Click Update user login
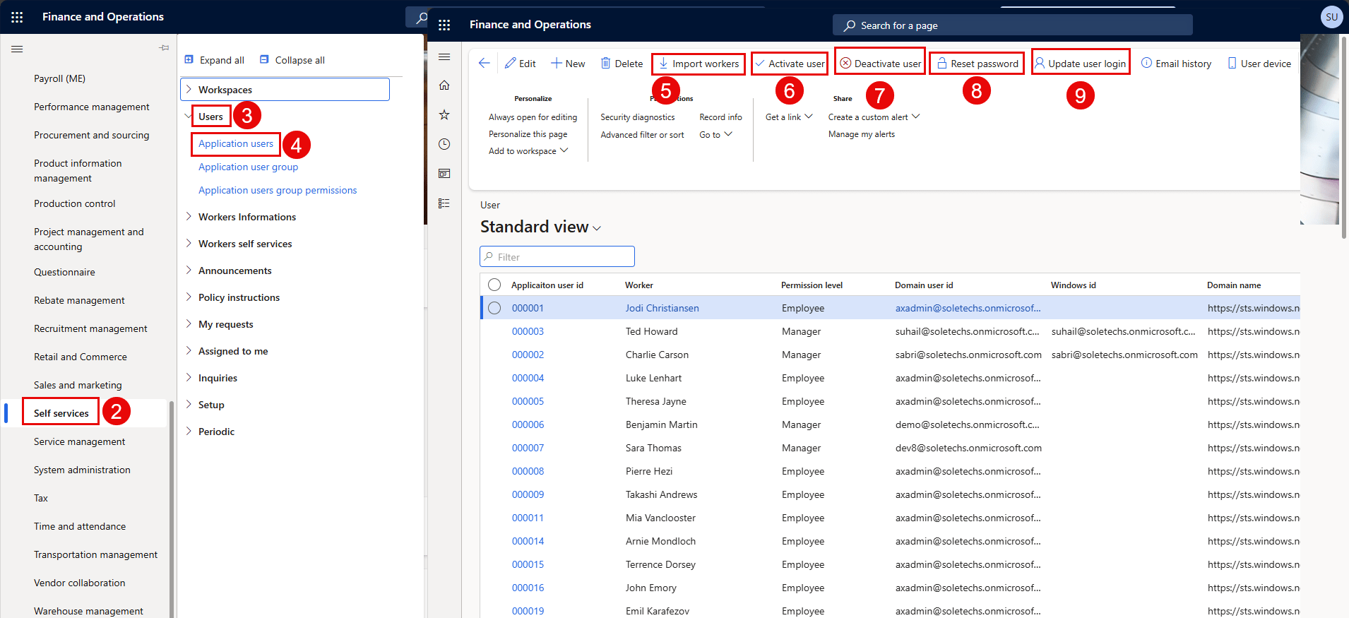 [1081, 64]
